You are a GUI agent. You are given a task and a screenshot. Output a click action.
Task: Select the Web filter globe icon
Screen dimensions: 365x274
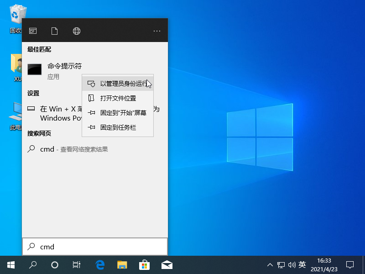[77, 31]
